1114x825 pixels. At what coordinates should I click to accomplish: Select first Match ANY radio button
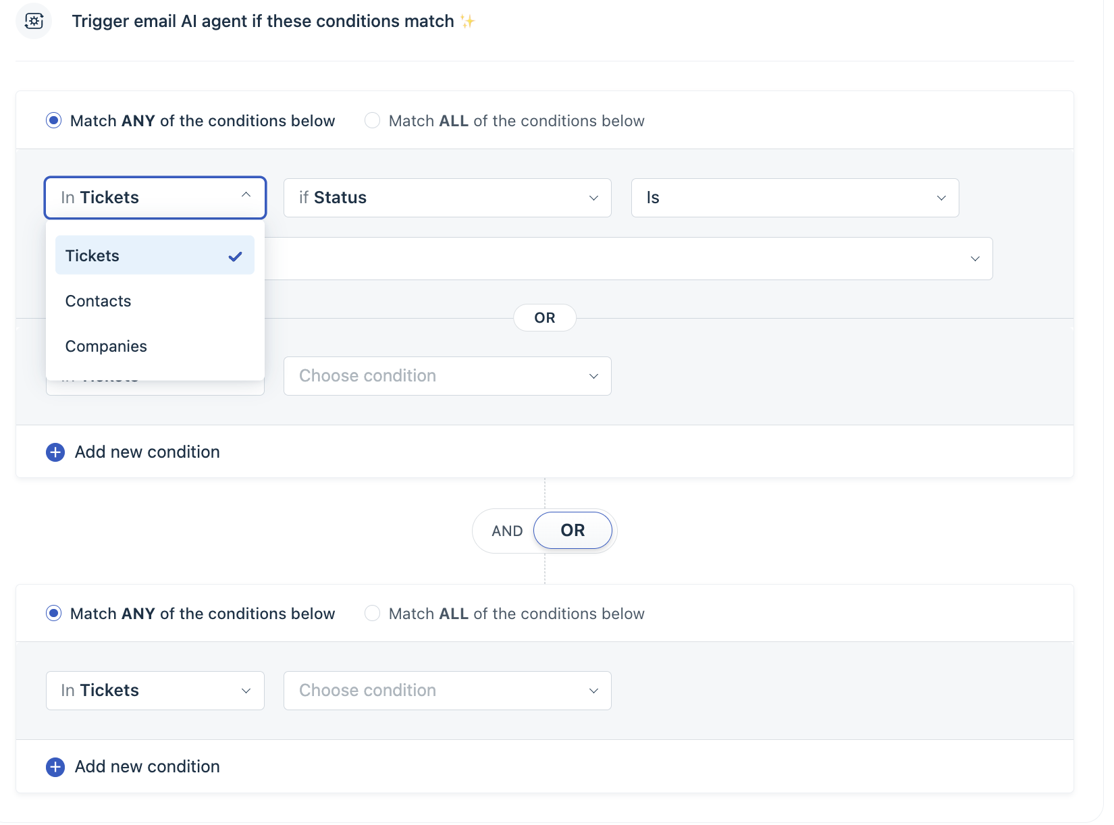click(54, 121)
